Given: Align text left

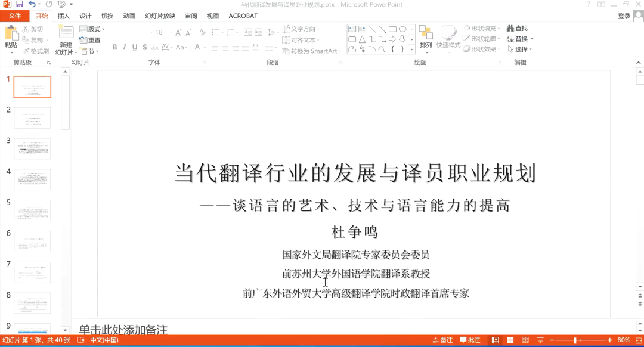Looking at the screenshot, I should pos(215,47).
